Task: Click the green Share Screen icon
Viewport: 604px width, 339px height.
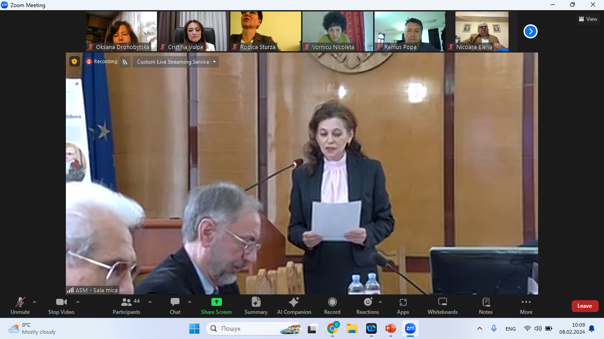Action: pyautogui.click(x=216, y=302)
